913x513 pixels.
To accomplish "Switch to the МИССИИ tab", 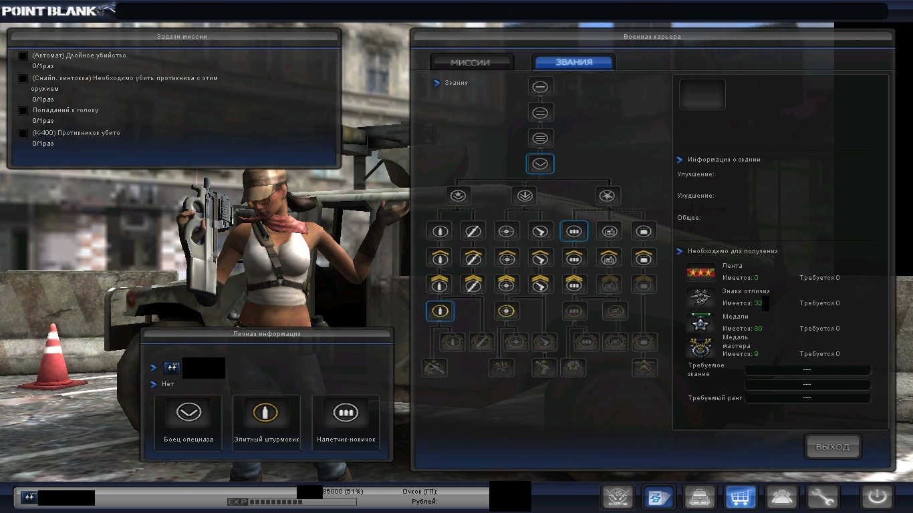I will point(471,62).
